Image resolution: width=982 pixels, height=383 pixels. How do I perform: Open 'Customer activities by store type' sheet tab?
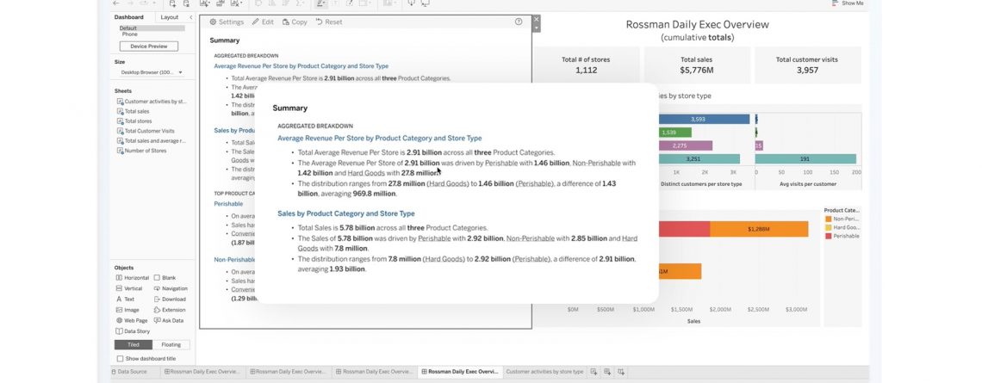click(544, 372)
